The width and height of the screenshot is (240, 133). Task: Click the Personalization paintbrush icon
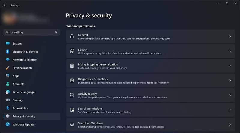[x=7, y=68]
